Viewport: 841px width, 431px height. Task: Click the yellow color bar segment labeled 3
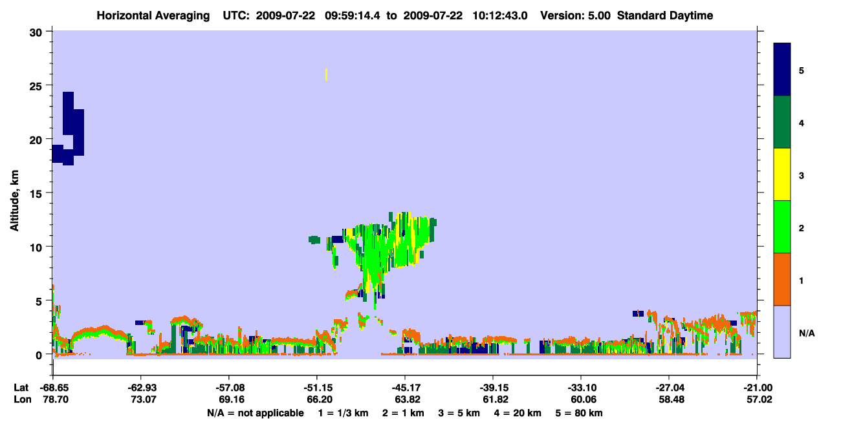782,174
